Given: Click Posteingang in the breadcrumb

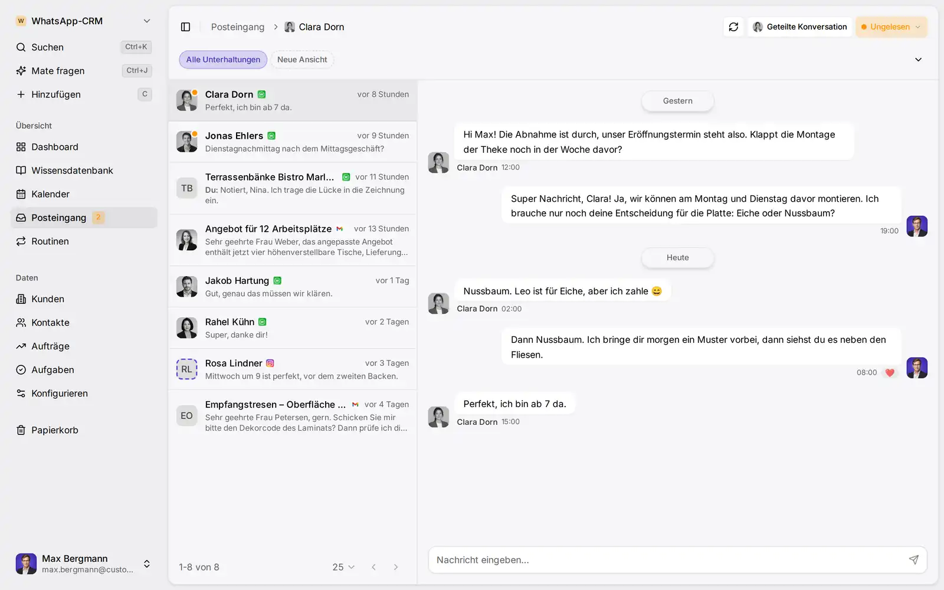Looking at the screenshot, I should pyautogui.click(x=238, y=27).
